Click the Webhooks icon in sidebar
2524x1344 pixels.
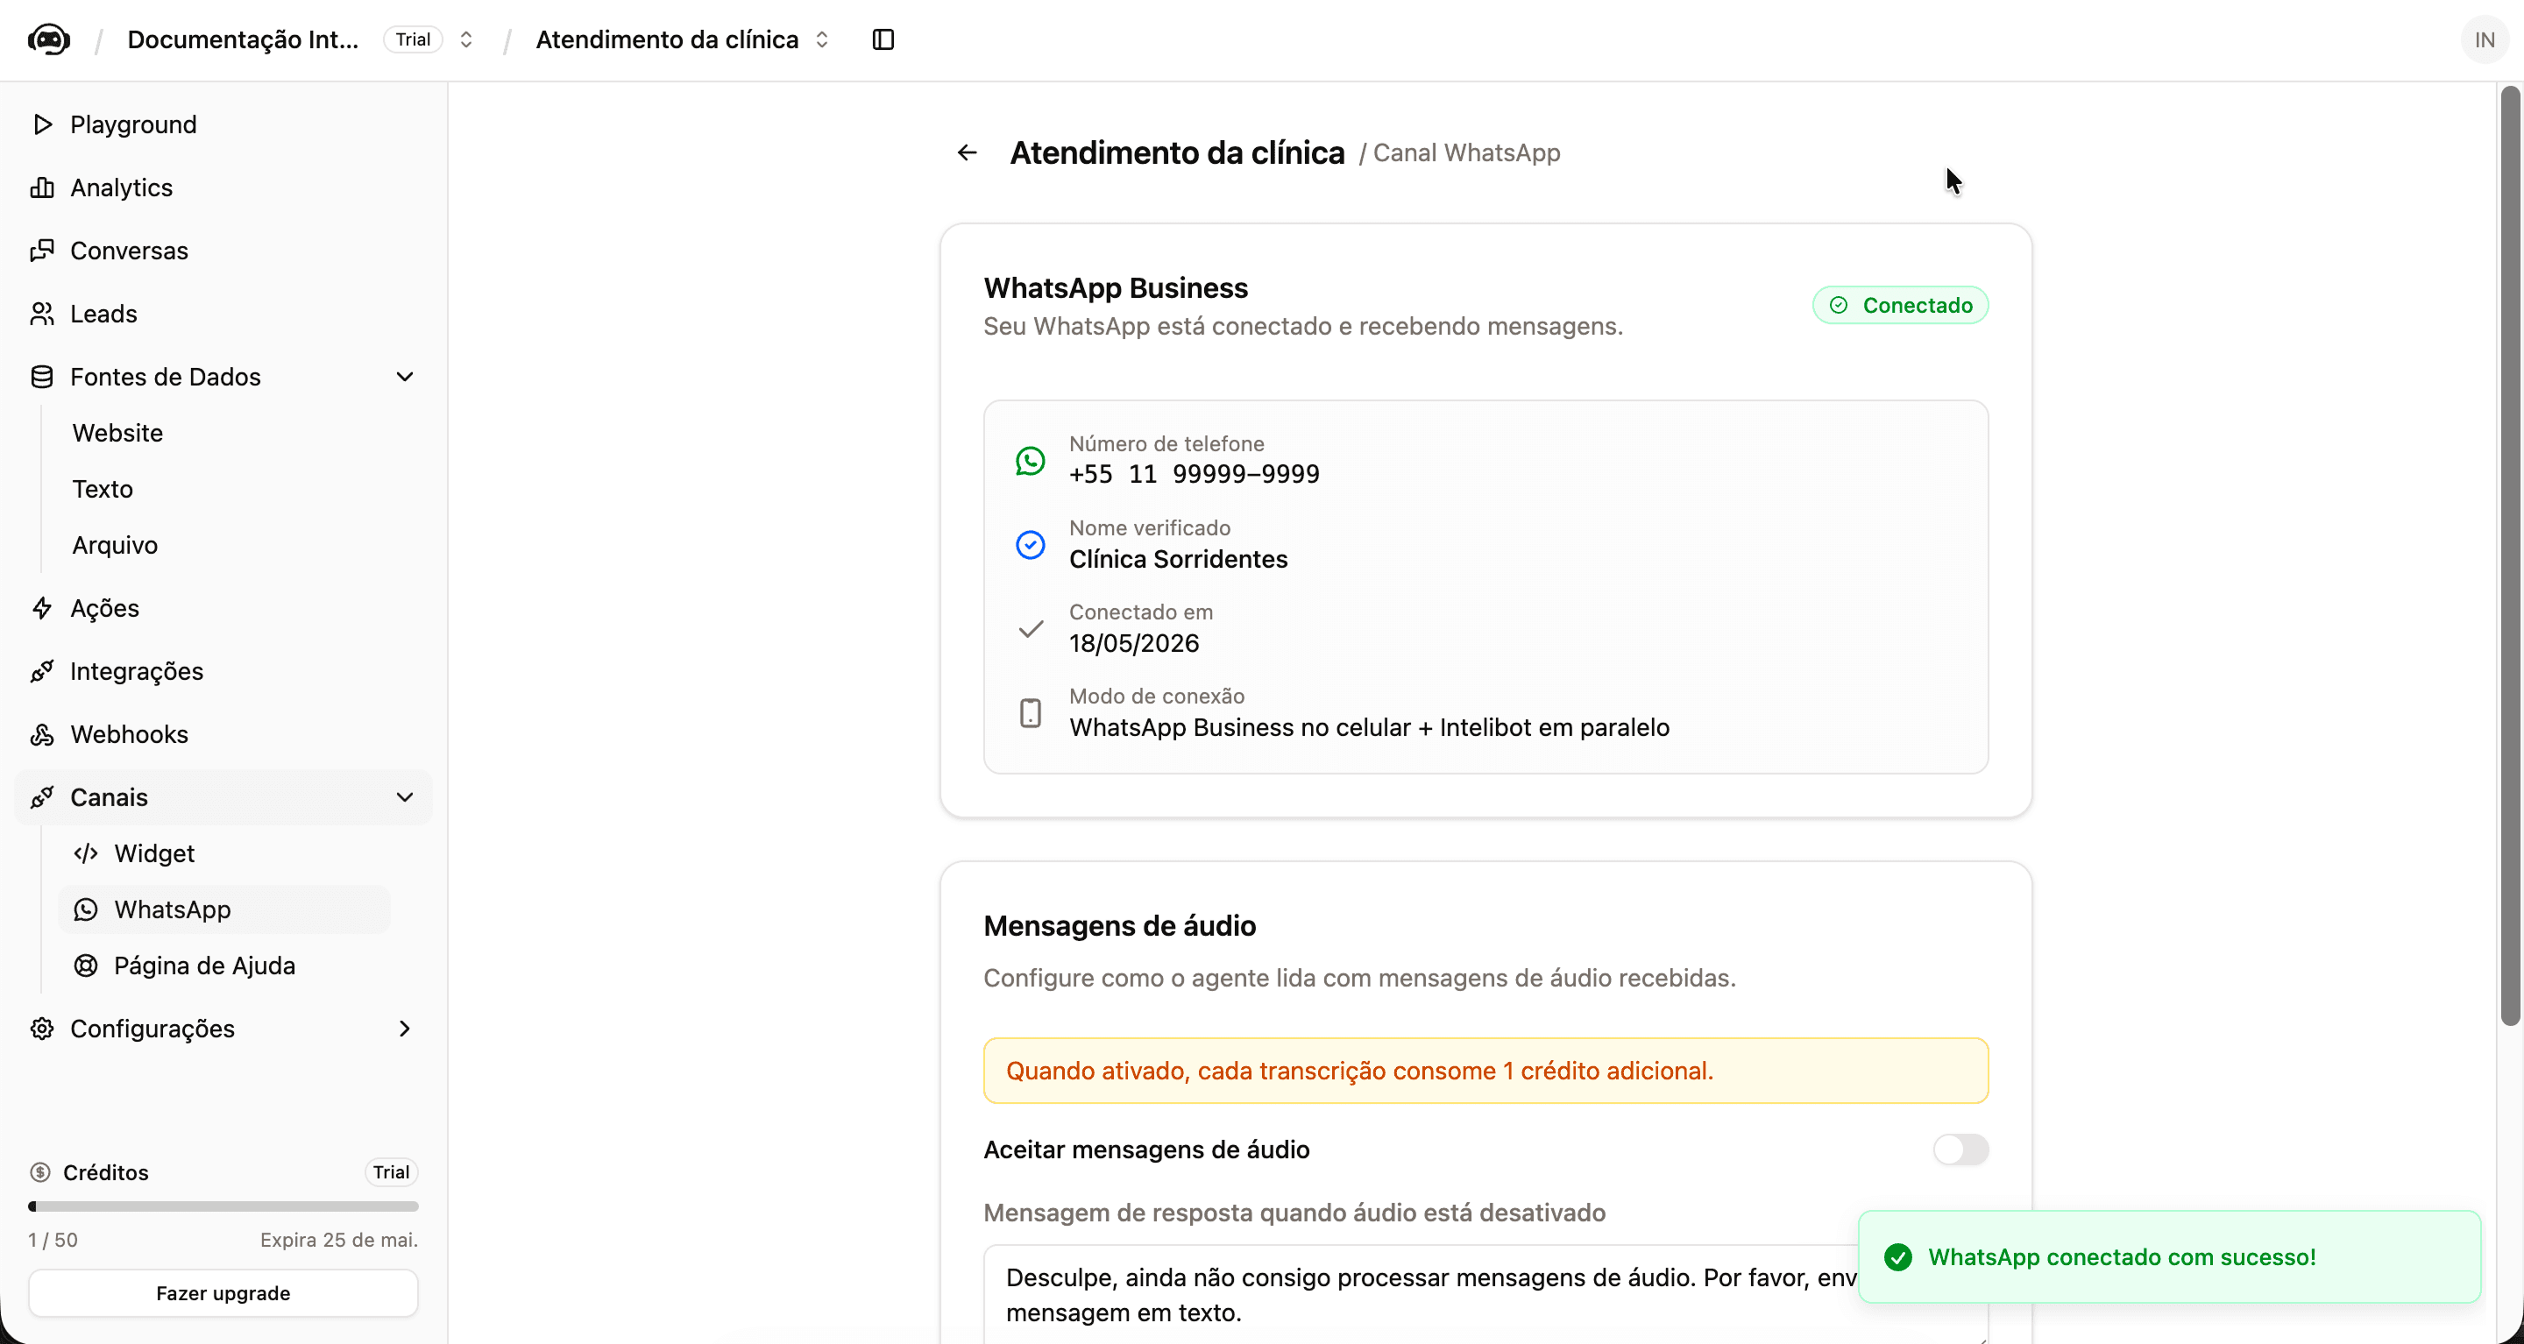(x=42, y=735)
